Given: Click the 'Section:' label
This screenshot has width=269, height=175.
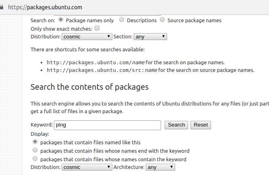Looking at the screenshot, I should click(x=123, y=37).
